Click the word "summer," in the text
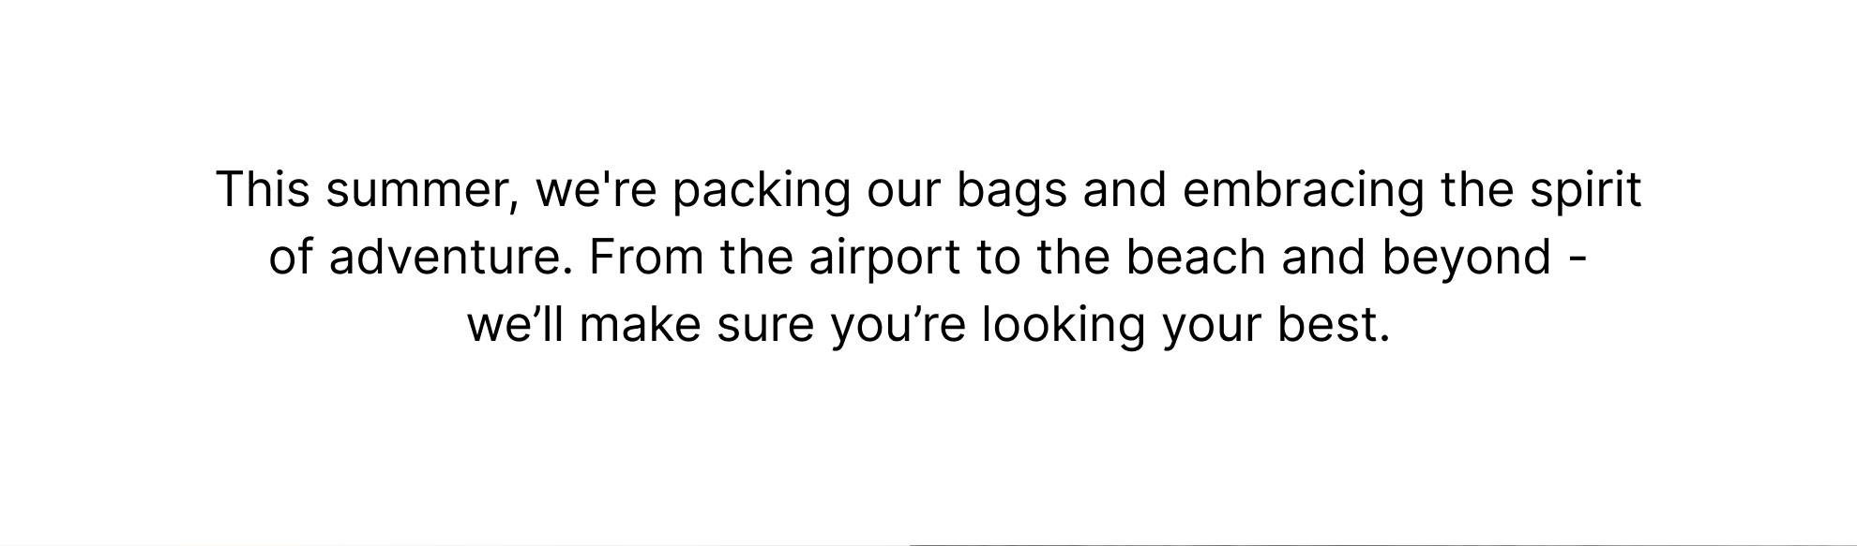The image size is (1857, 546). coord(423,194)
